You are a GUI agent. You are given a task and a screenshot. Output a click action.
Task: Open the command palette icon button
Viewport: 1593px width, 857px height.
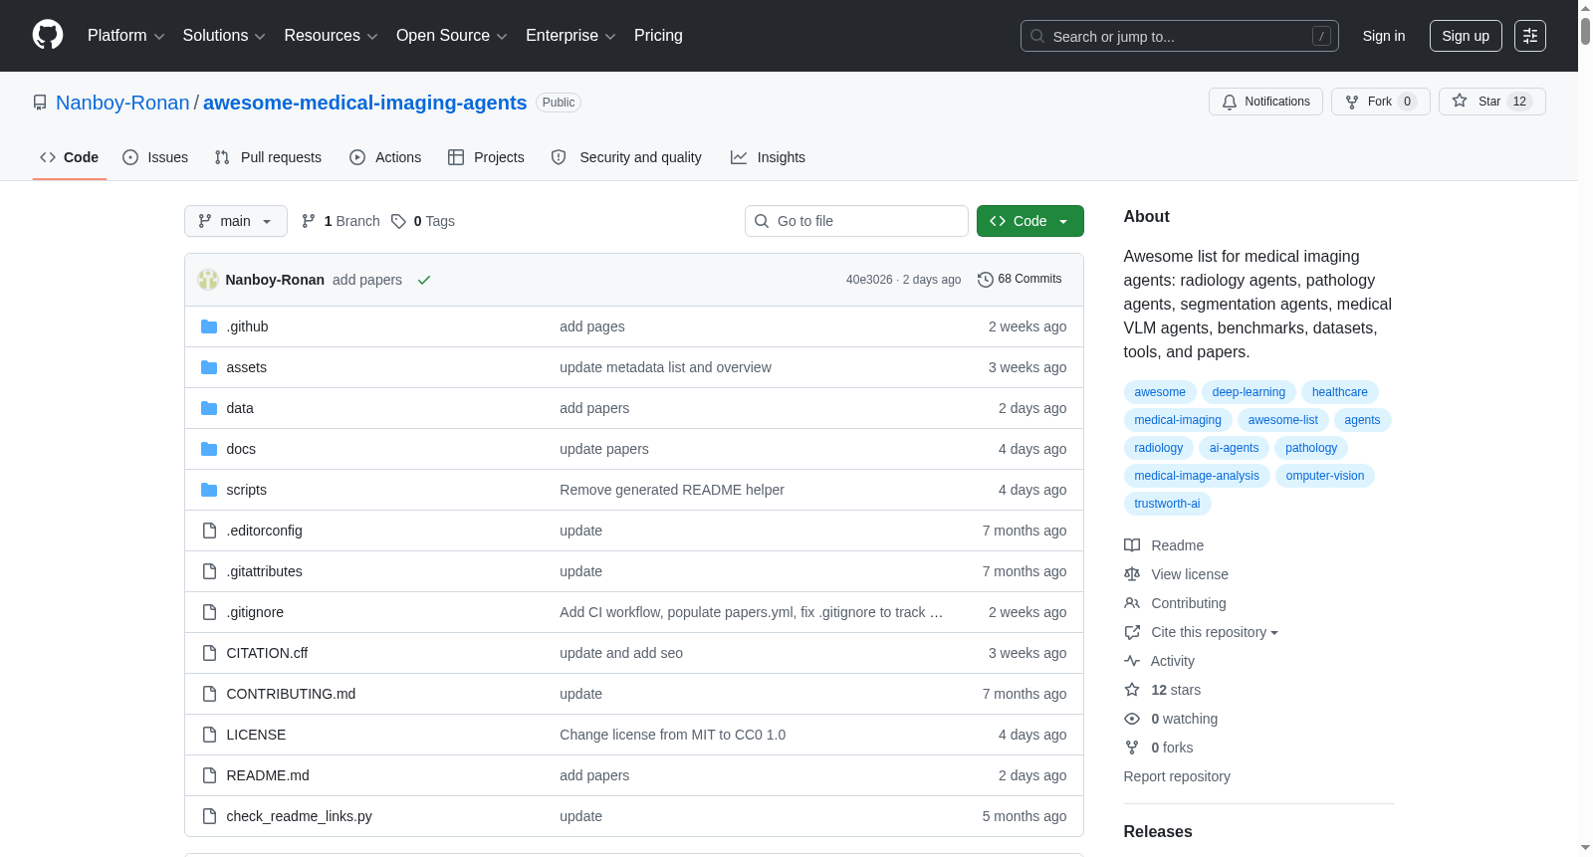[1530, 36]
